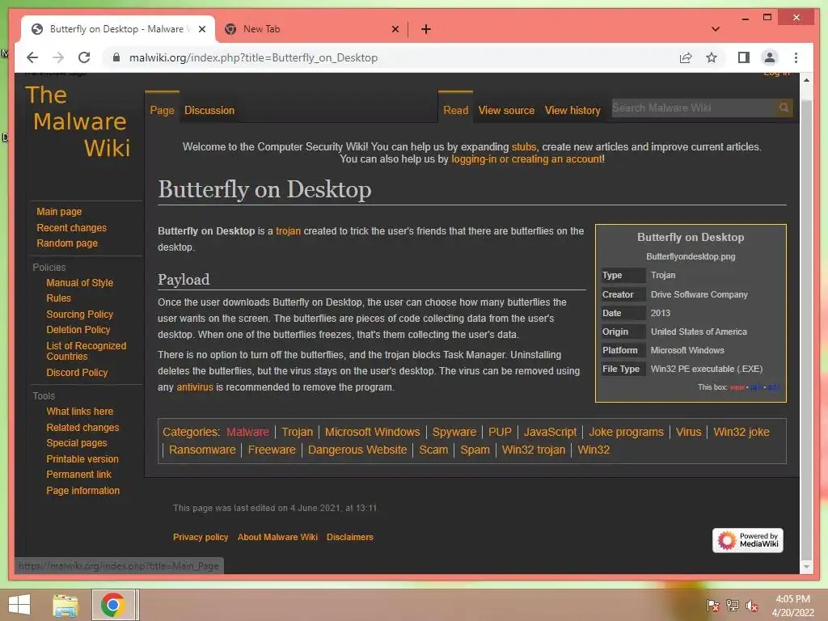Click the Chrome taskbar icon
This screenshot has height=621, width=828.
tap(113, 605)
